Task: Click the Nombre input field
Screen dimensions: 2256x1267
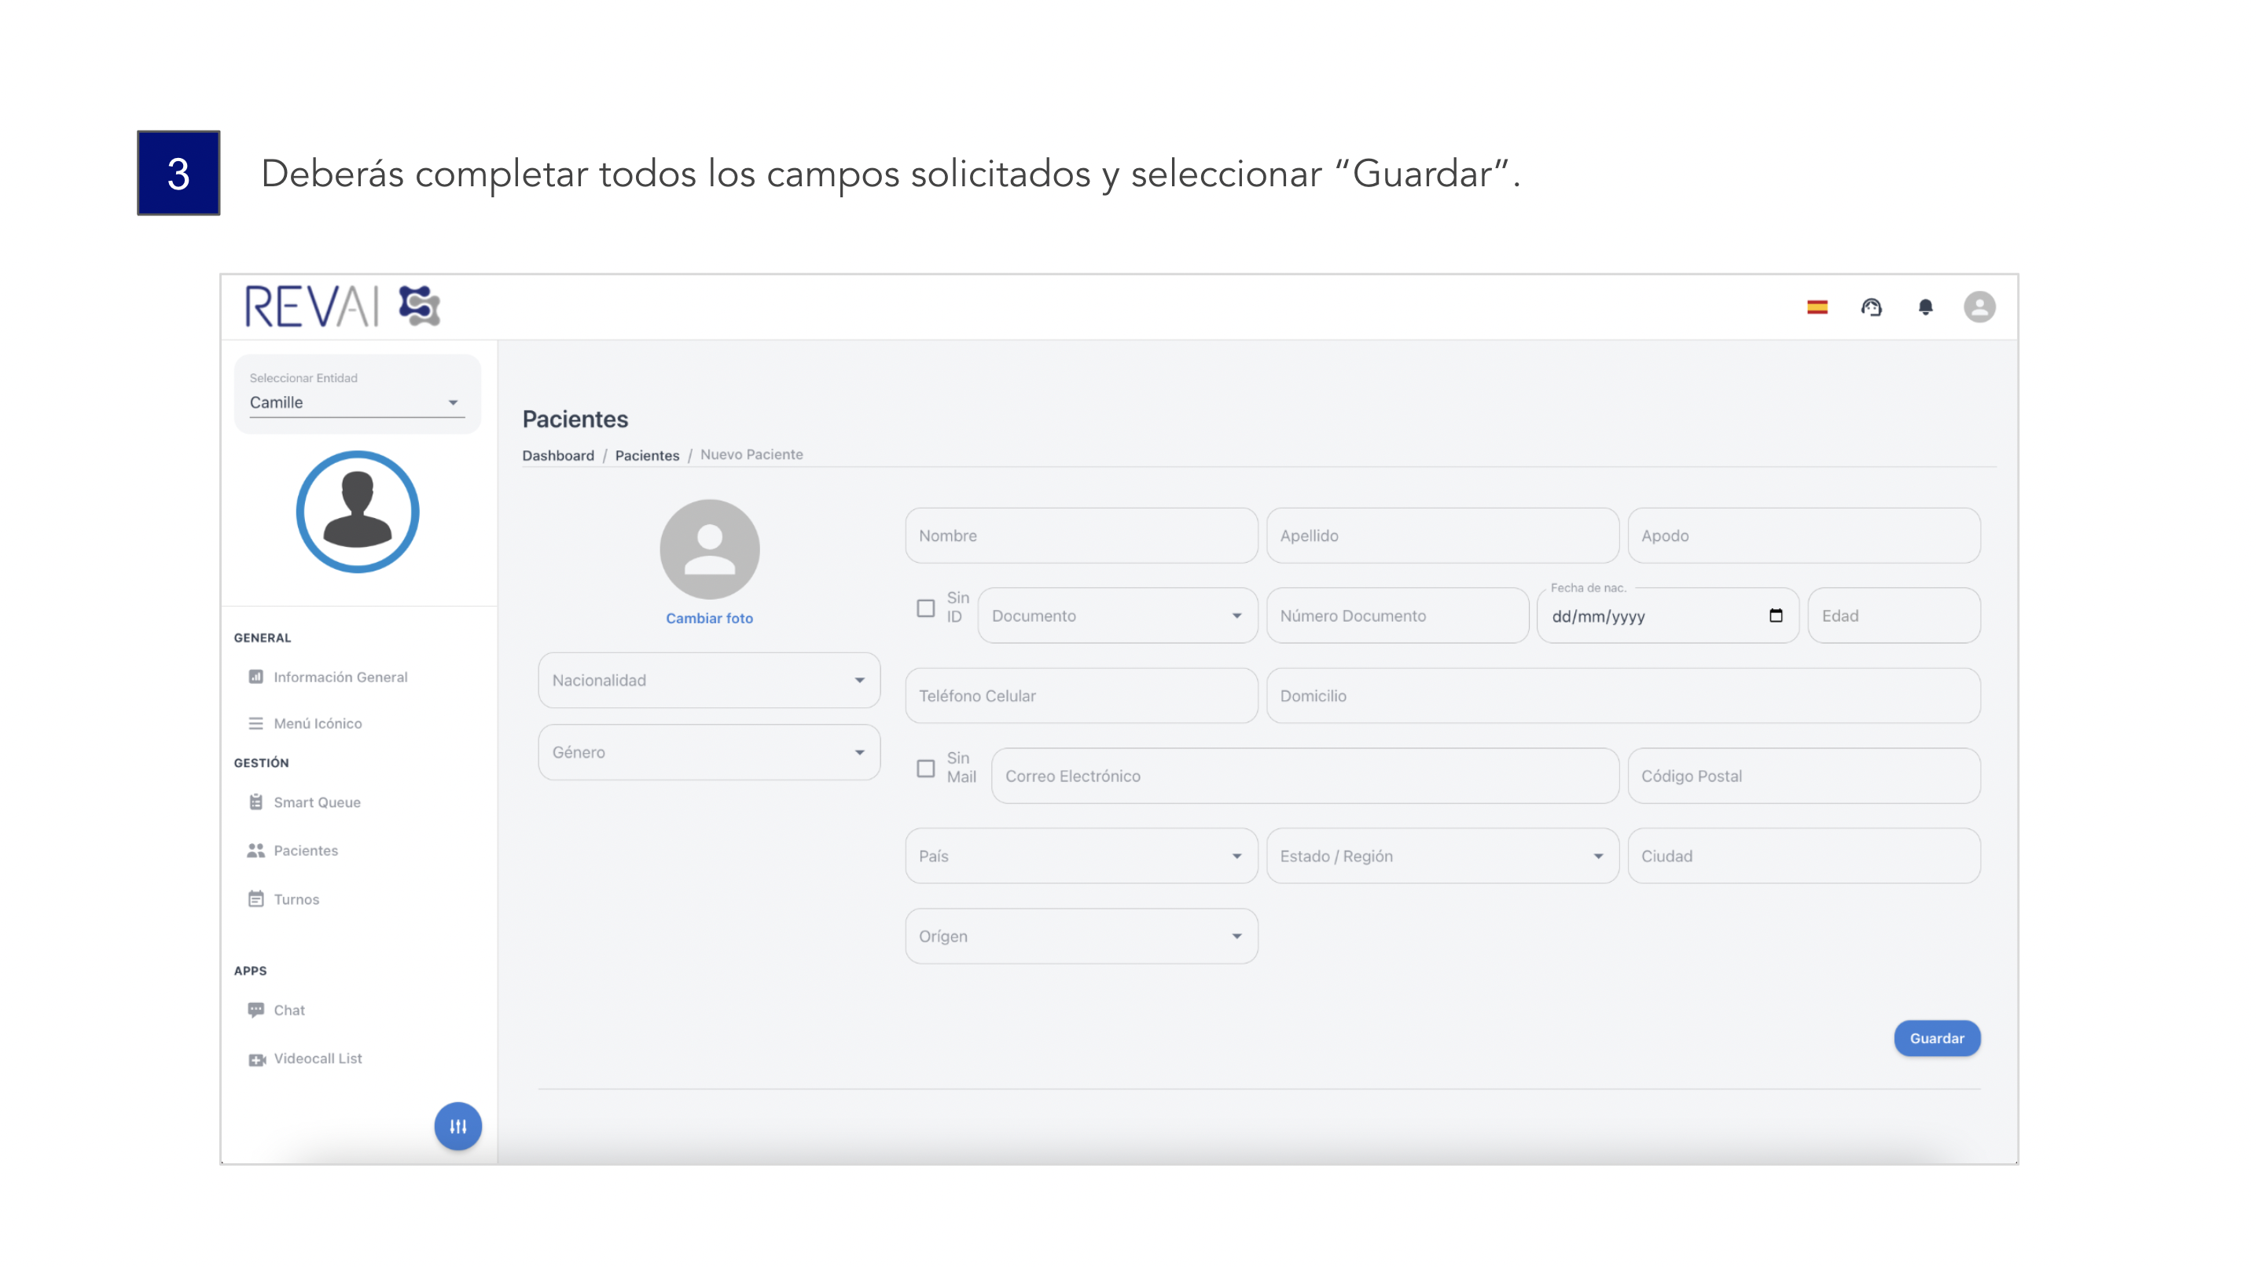Action: point(1081,536)
